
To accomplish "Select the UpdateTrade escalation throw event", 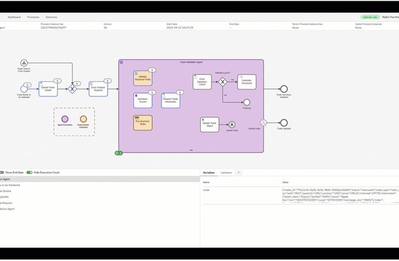I will tap(232, 124).
